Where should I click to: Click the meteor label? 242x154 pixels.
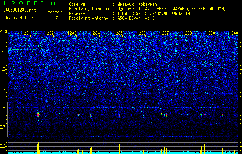(55, 12)
